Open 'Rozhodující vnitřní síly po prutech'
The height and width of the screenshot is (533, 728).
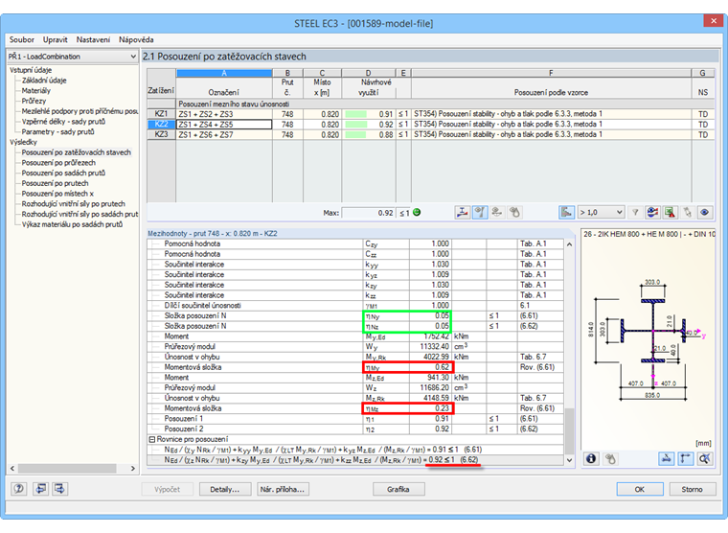coord(74,203)
